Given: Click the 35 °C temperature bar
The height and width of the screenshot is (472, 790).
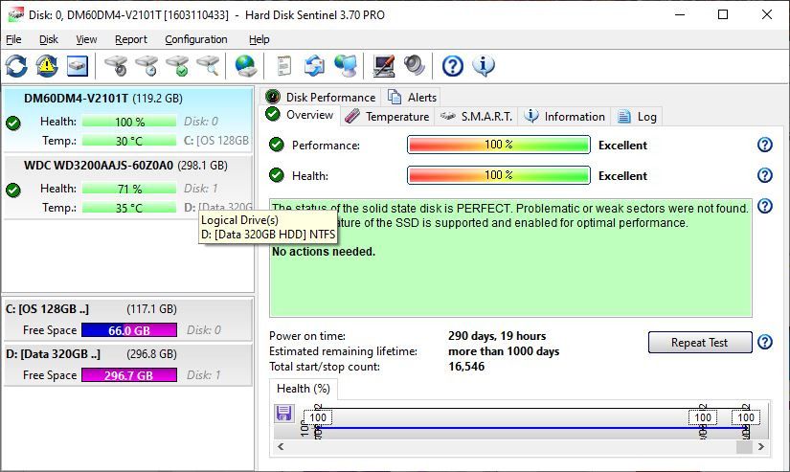Looking at the screenshot, I should [x=129, y=208].
